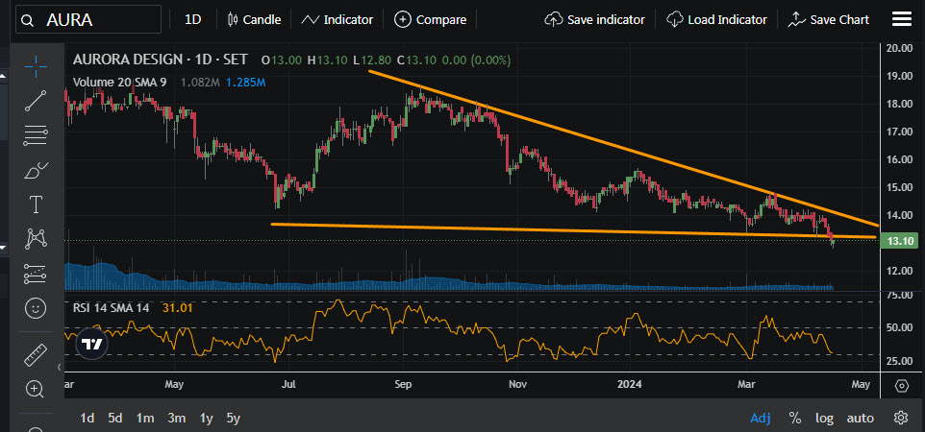This screenshot has width=925, height=432.
Task: Click Save indicator
Action: coord(594,19)
